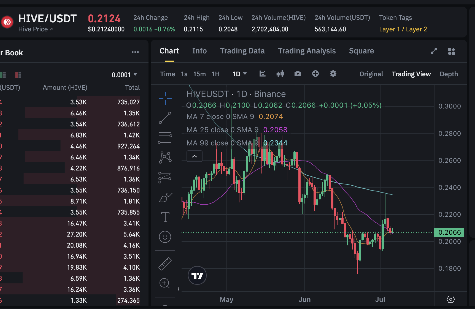
Task: Select the ruler measure tool
Action: [x=165, y=264]
